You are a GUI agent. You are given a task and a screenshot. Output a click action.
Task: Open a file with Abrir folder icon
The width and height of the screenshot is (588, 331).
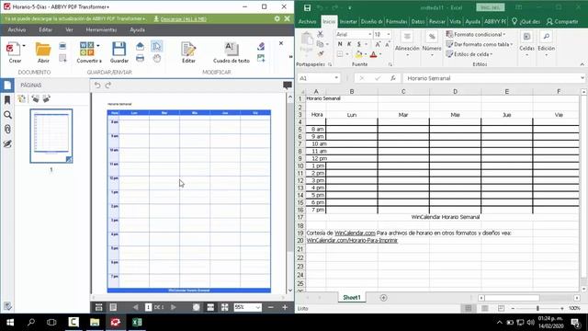pos(43,52)
